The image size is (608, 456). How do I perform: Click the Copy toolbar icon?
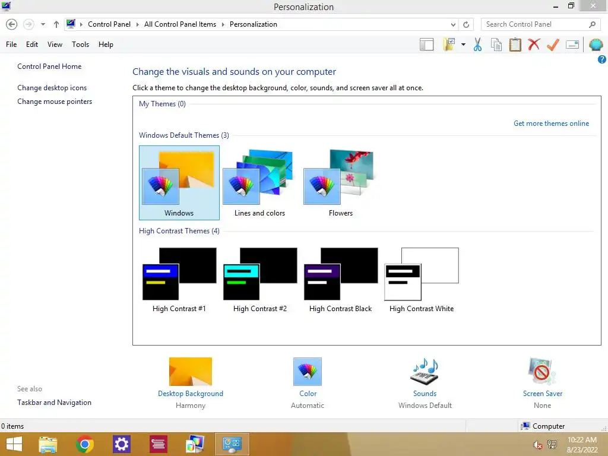[x=496, y=45]
